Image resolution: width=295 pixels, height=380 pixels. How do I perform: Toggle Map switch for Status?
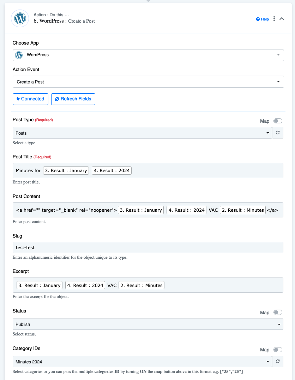278,312
